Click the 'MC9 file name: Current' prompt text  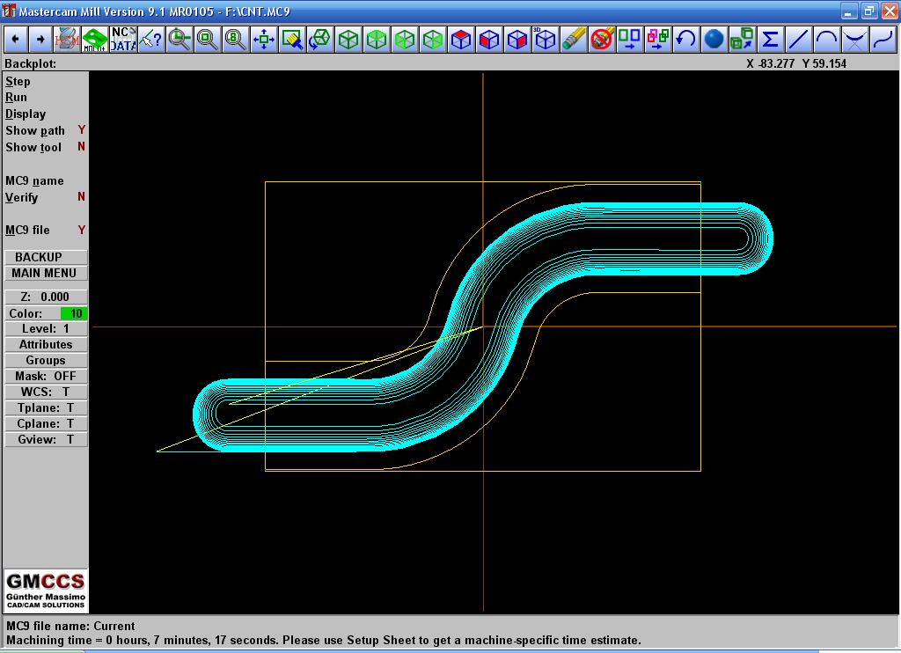pos(70,626)
